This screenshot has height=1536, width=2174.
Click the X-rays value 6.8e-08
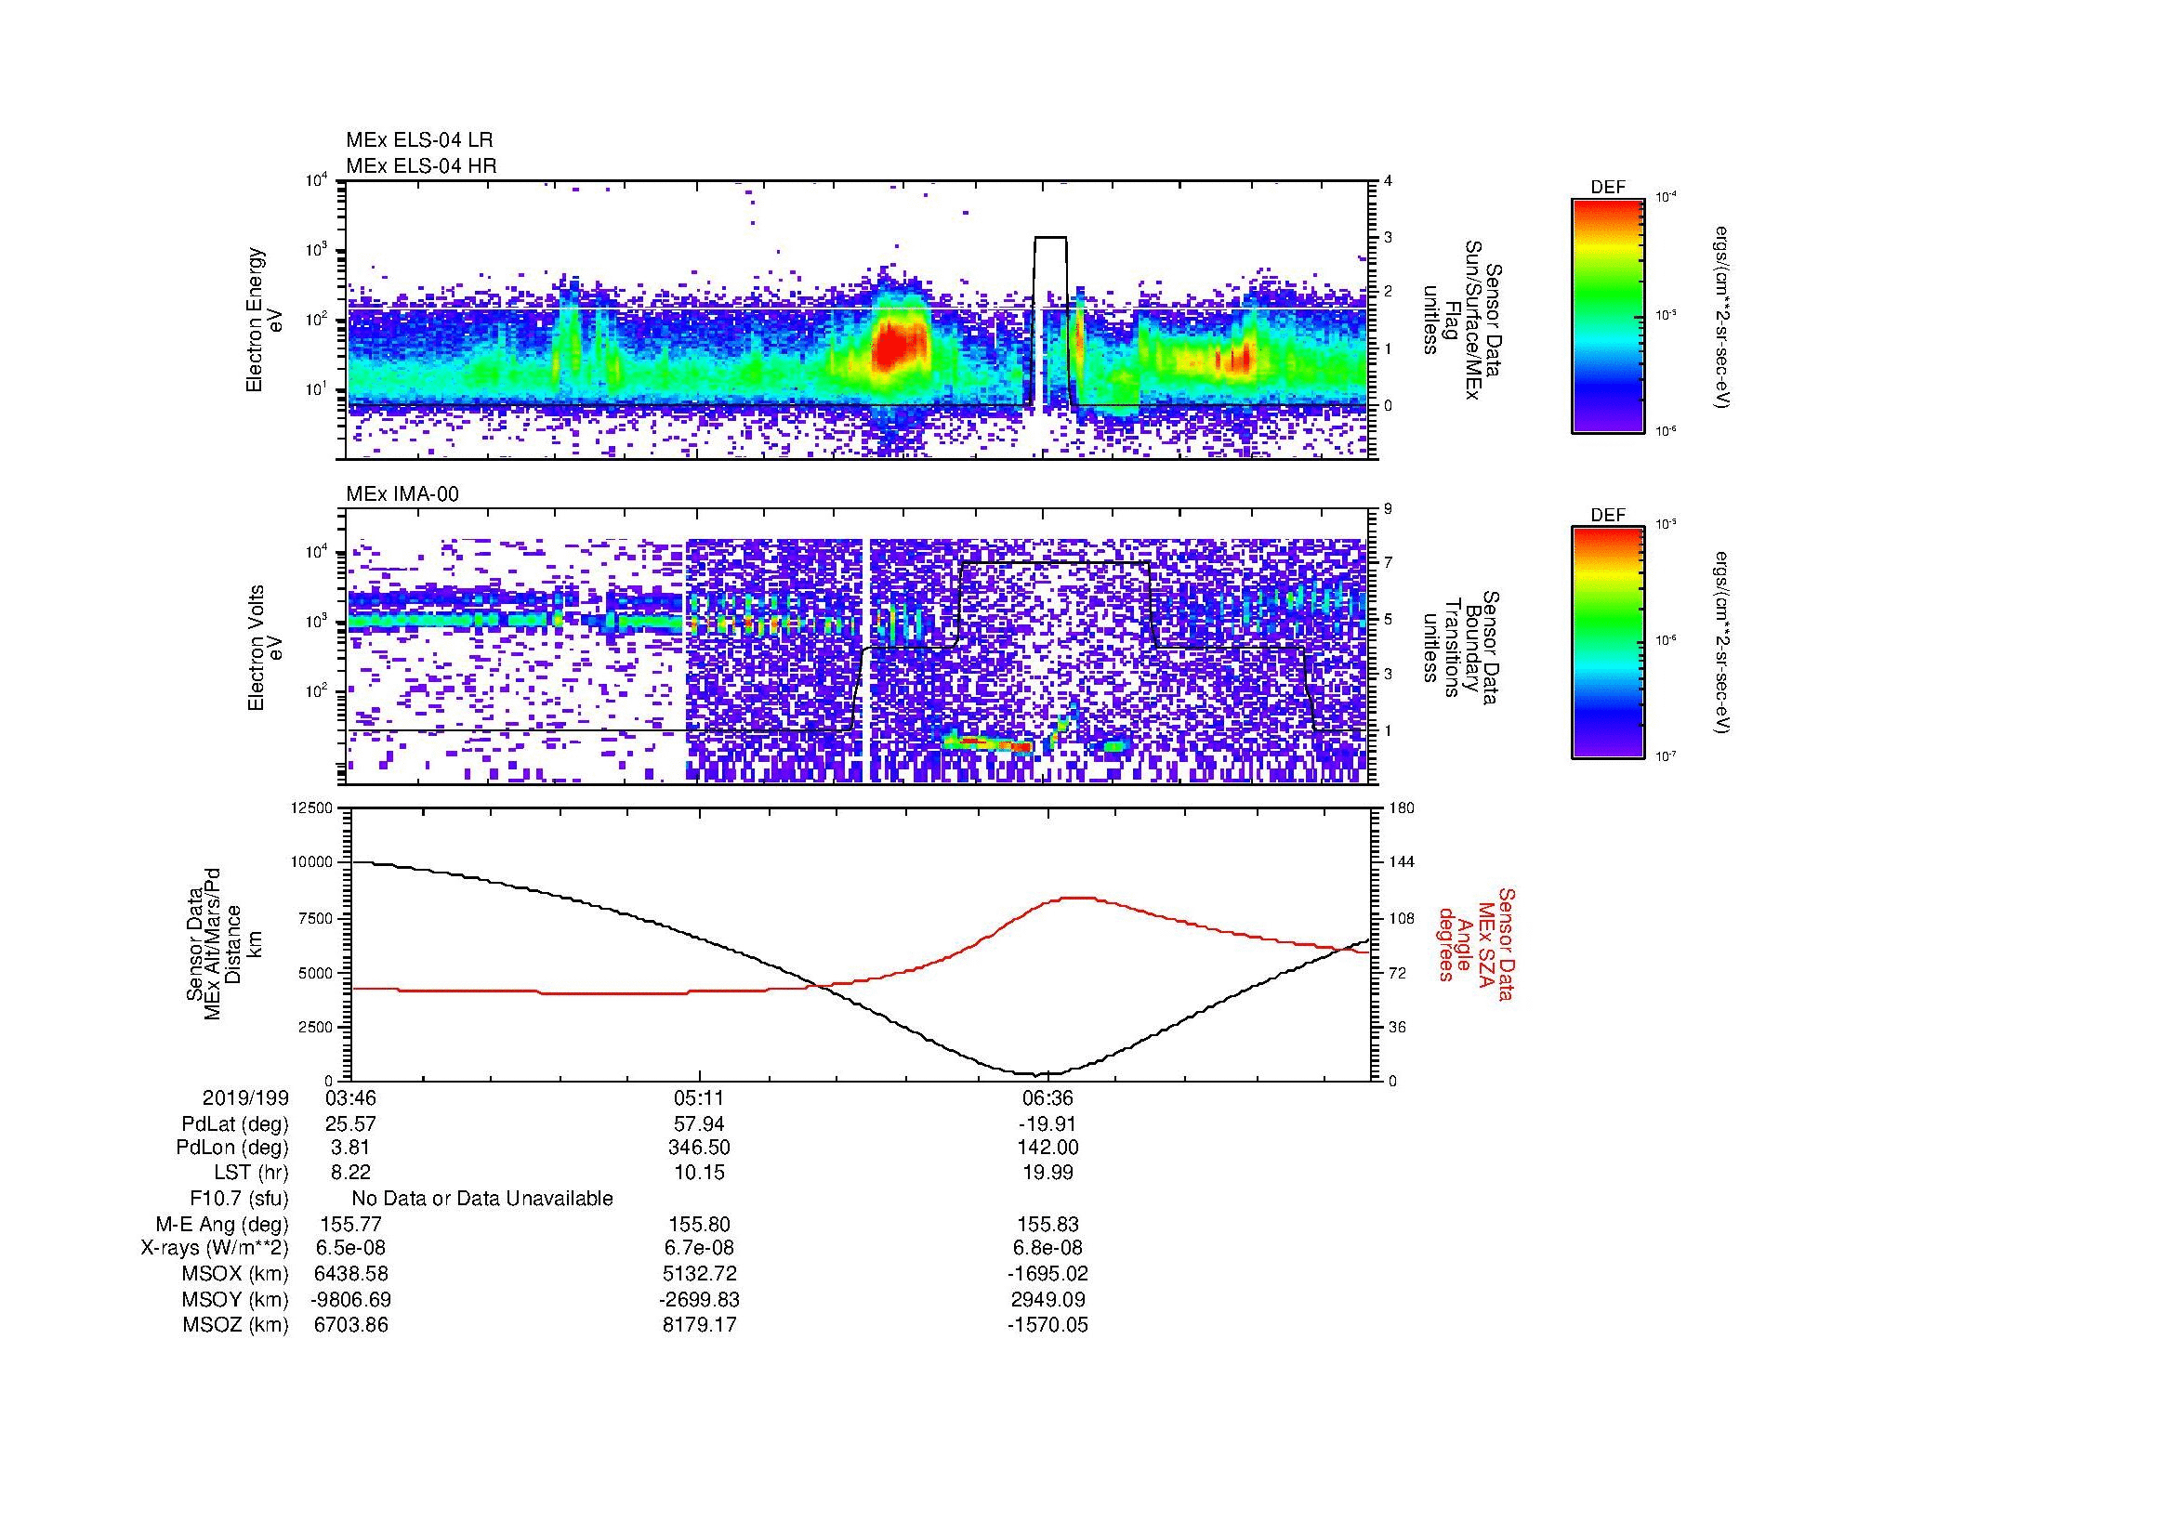pyautogui.click(x=1047, y=1248)
